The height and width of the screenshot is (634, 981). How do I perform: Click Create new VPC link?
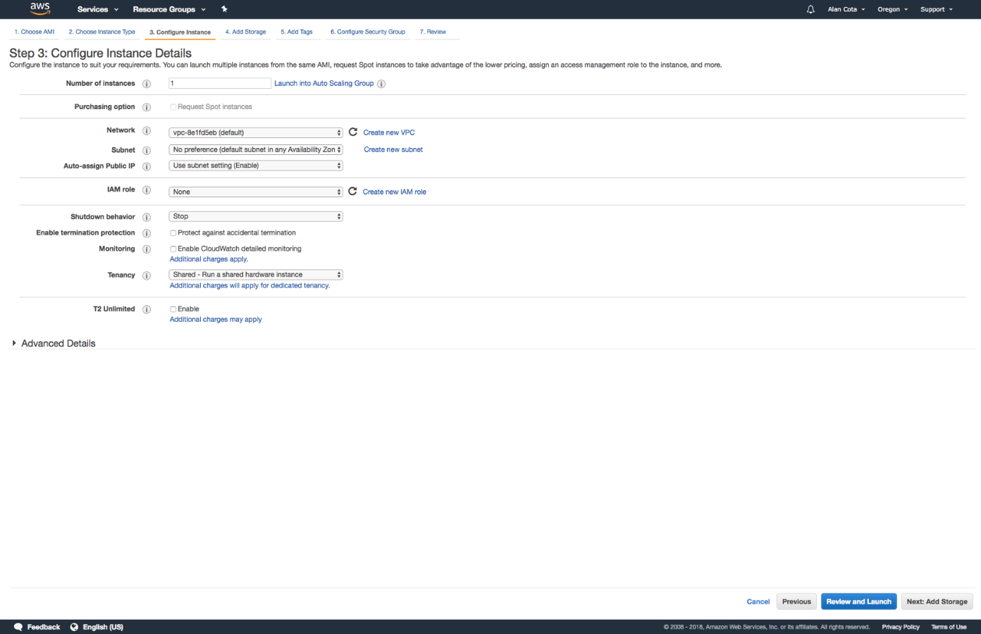389,132
